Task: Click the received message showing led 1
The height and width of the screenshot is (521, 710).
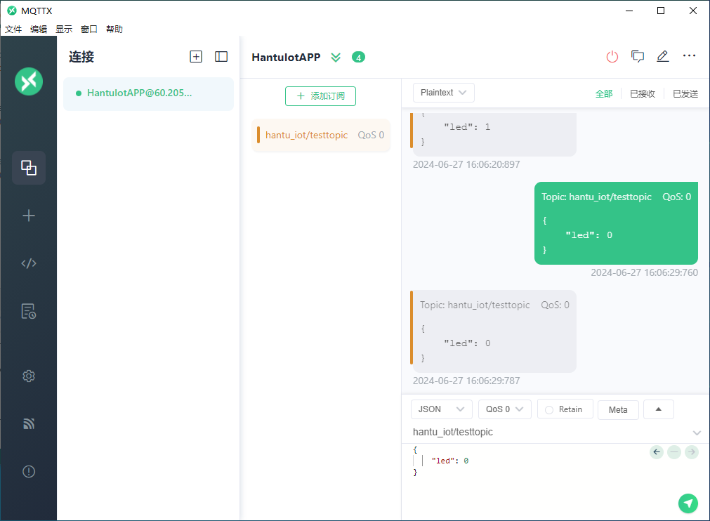Action: [x=493, y=134]
